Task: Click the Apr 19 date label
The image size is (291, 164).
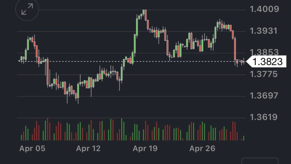Action: point(145,148)
